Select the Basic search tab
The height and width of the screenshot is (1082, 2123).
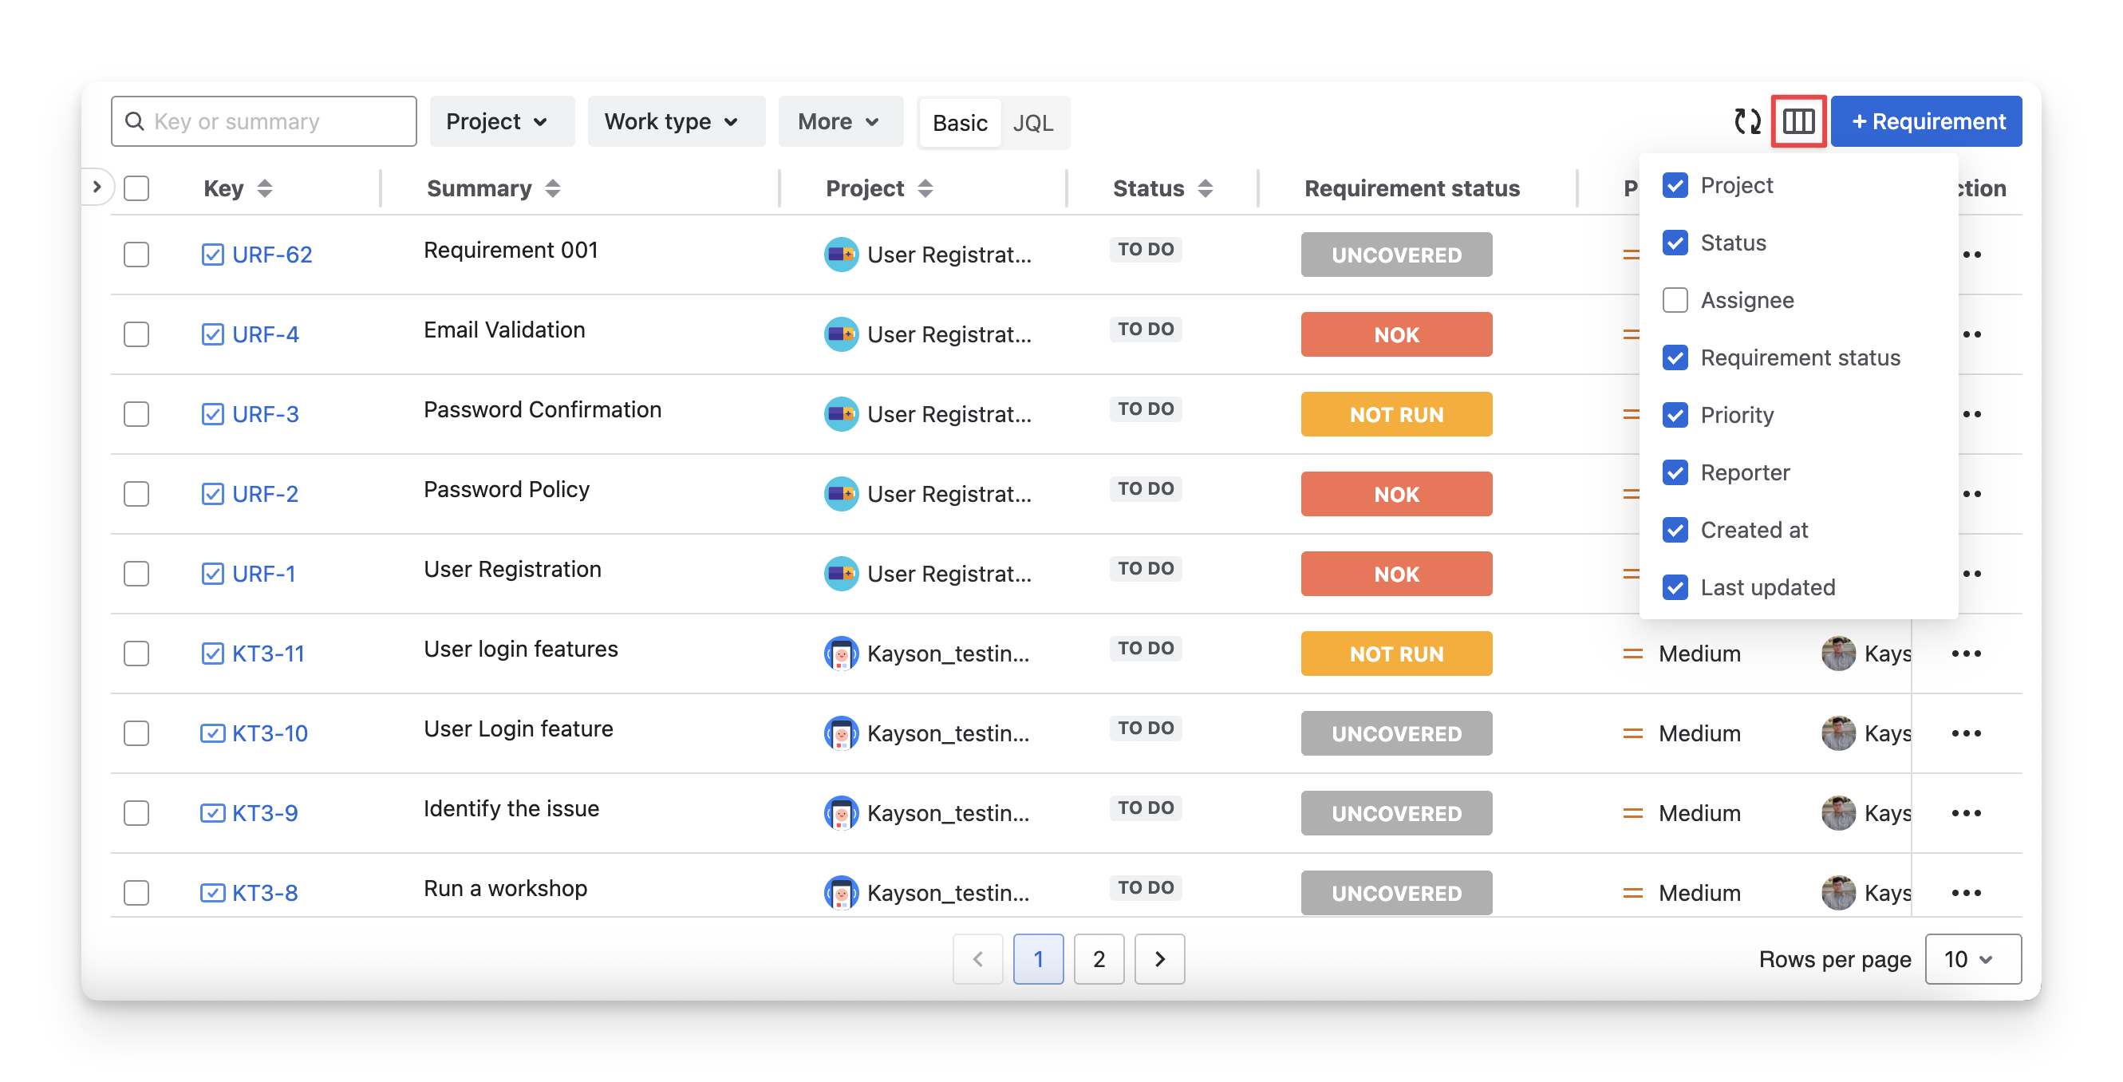click(959, 123)
